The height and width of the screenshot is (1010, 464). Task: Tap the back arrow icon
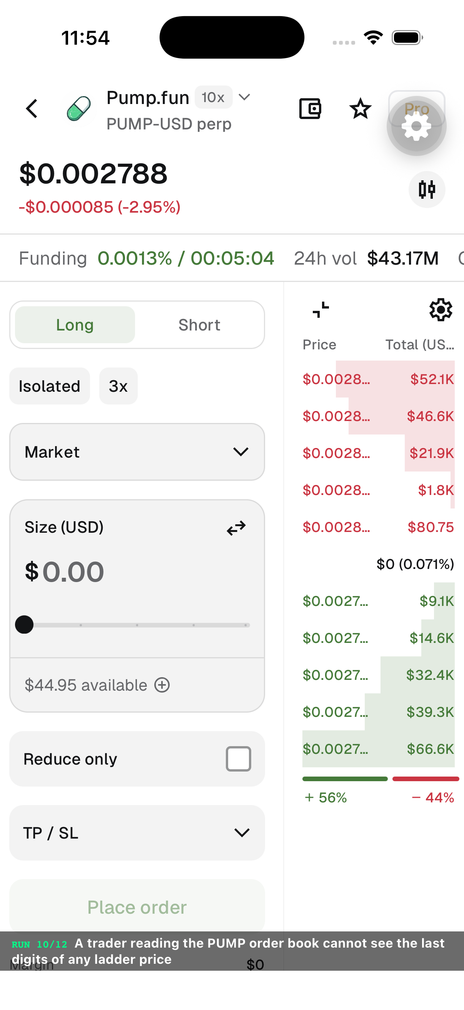point(32,109)
